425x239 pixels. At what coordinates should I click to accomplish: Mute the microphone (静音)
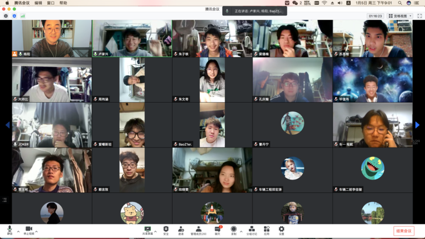[9, 230]
